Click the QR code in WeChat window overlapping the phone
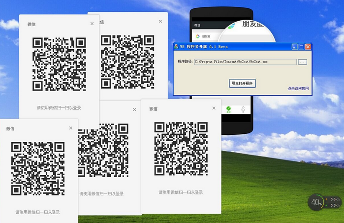344x223 pixels. [181, 149]
